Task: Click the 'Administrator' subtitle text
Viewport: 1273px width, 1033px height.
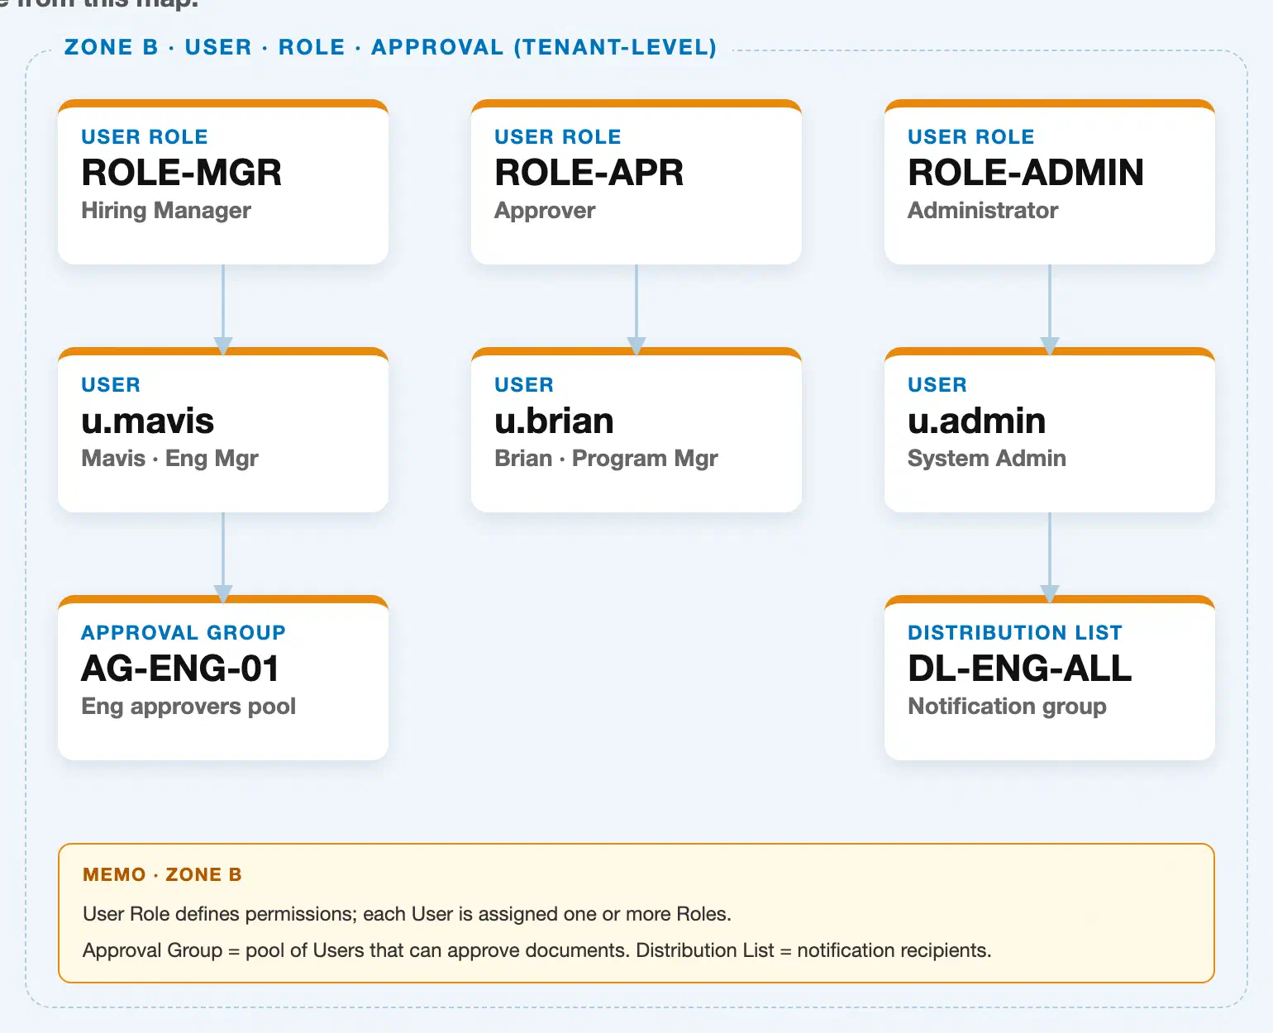Action: tap(983, 211)
